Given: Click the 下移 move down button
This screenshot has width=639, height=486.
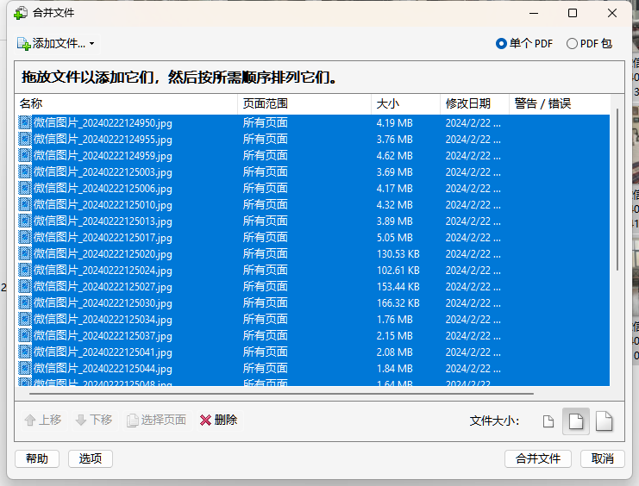Looking at the screenshot, I should point(95,420).
